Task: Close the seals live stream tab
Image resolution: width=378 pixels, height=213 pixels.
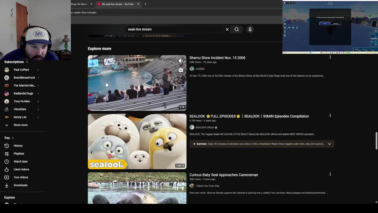Action: pos(138,4)
